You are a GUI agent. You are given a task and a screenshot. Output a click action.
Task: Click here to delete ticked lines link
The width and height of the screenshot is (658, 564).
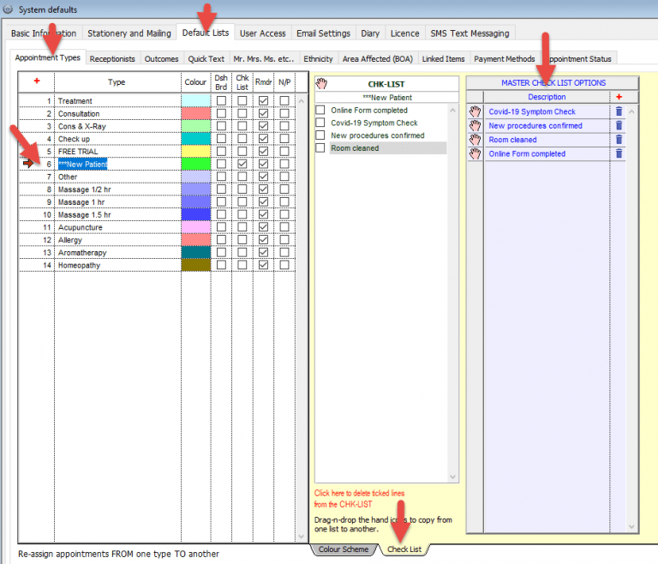tap(359, 499)
